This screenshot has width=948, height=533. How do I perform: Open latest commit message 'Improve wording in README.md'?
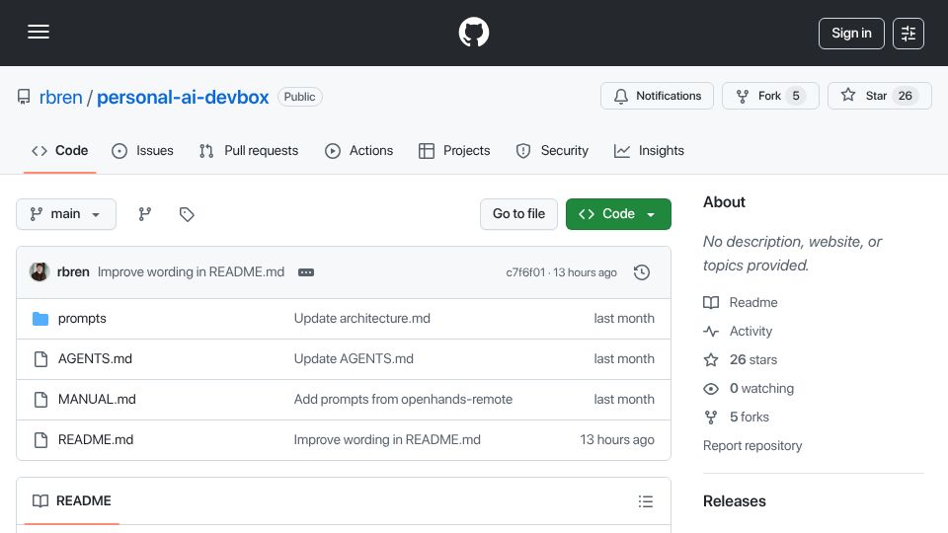click(x=191, y=272)
